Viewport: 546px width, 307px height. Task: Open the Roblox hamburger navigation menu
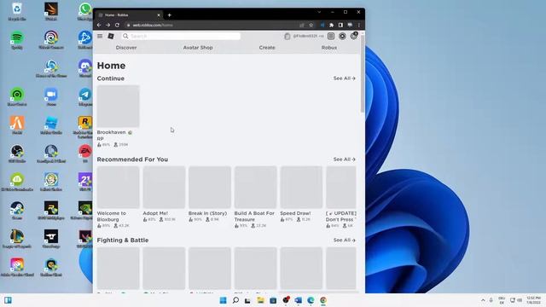click(x=100, y=36)
